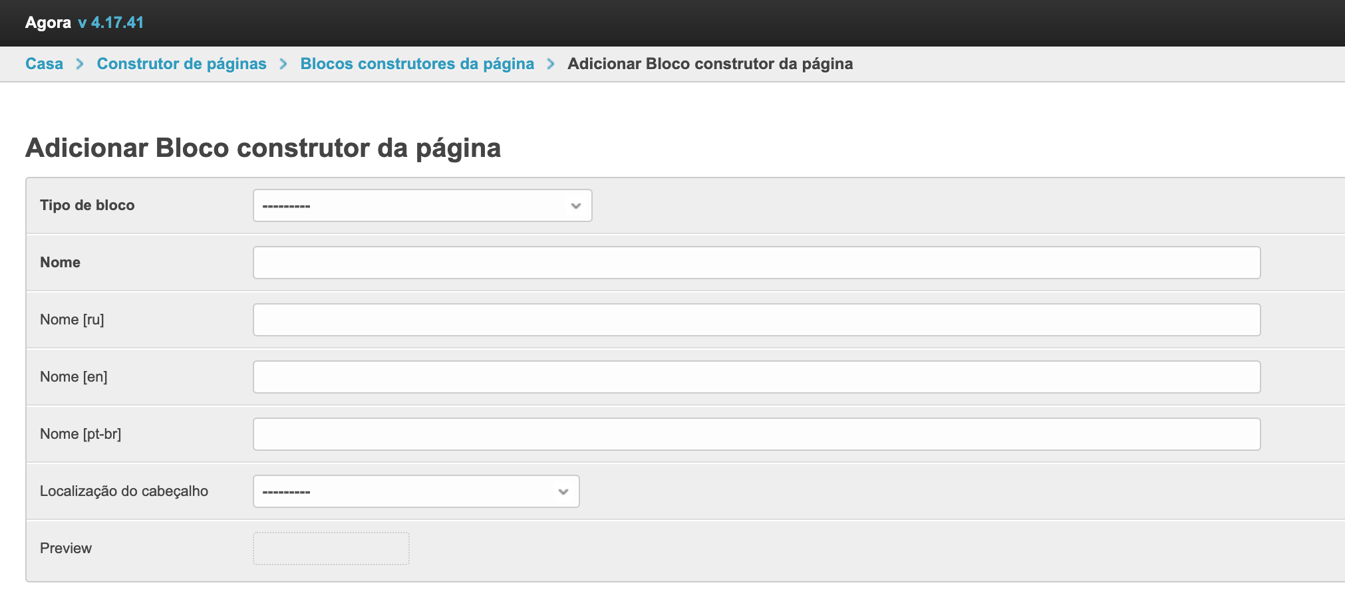This screenshot has width=1345, height=613.
Task: Click the empty Preview box
Action: 331,549
